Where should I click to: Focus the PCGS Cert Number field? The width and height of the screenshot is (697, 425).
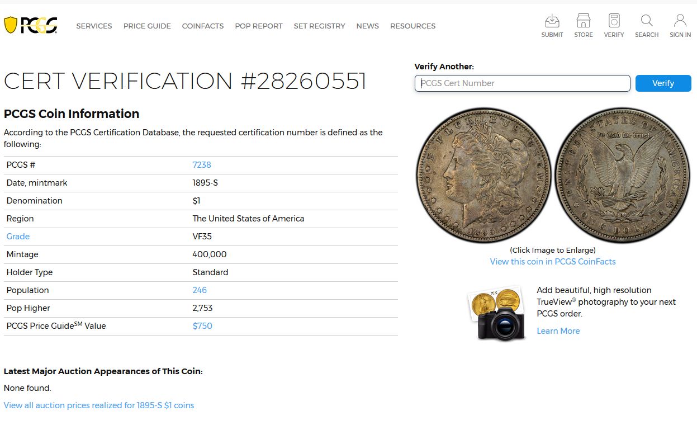(x=522, y=83)
